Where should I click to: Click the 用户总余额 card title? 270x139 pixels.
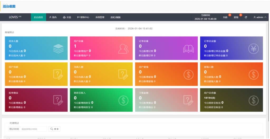[210, 93]
